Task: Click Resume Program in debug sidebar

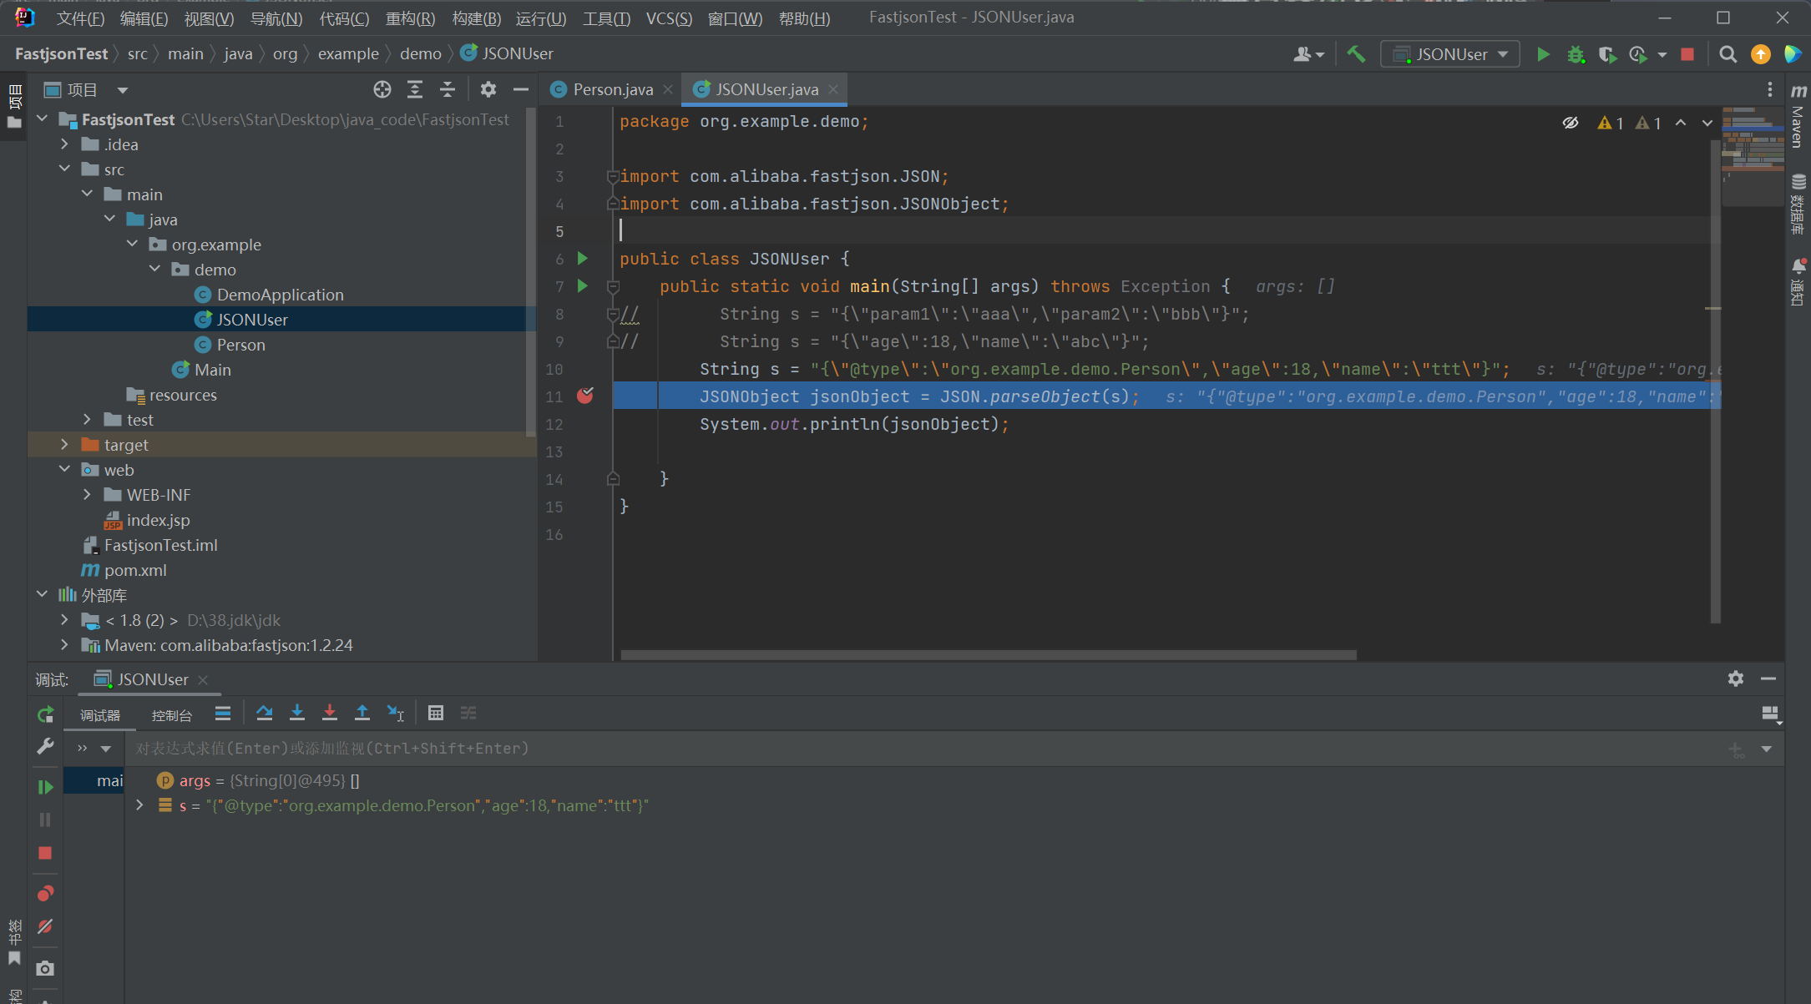Action: [x=45, y=786]
